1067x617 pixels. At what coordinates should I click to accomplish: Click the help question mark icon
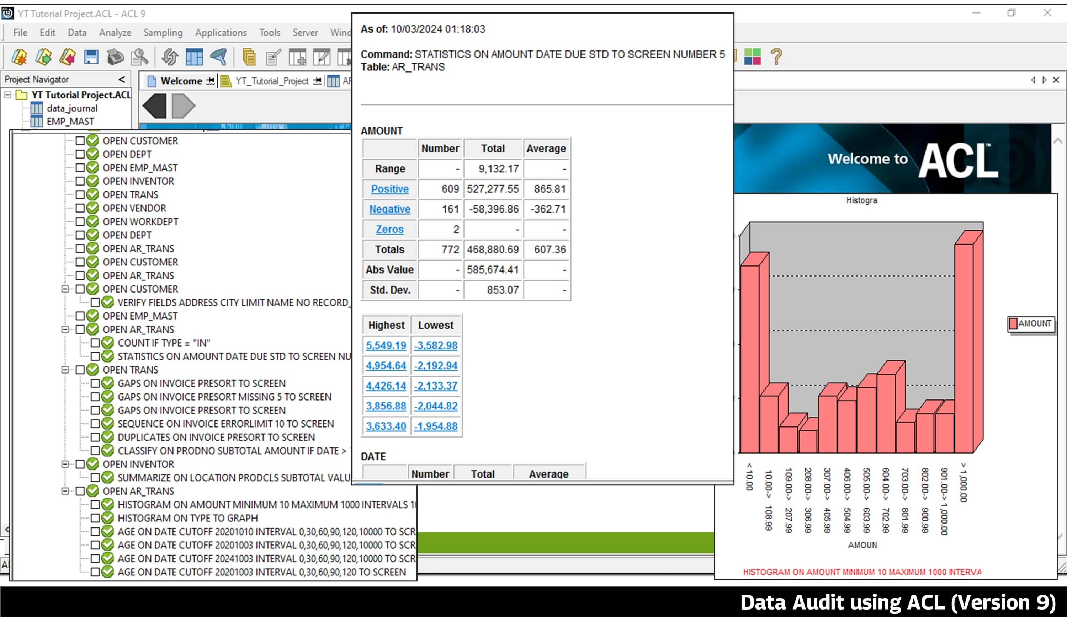click(776, 57)
